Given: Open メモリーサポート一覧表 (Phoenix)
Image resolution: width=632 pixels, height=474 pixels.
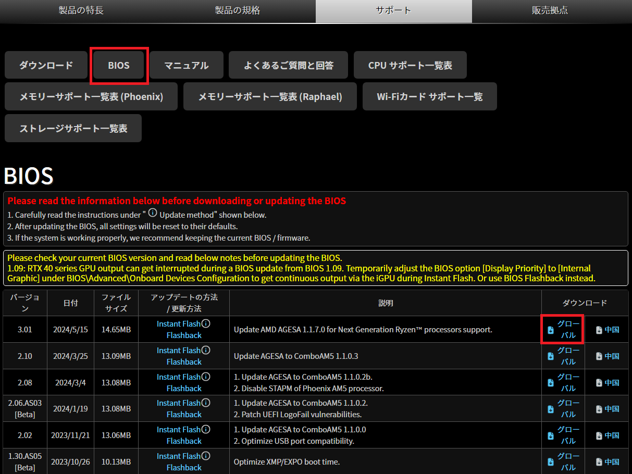Looking at the screenshot, I should (91, 96).
